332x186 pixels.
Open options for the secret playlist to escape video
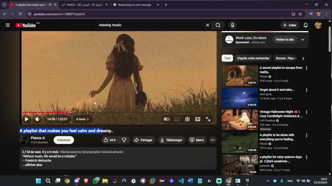click(x=307, y=68)
